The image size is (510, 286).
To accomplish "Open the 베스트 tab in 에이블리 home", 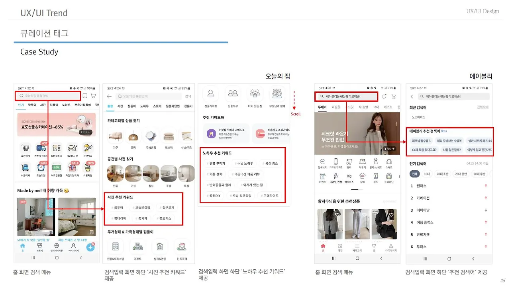I will (388, 107).
